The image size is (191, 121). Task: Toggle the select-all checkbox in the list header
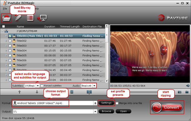(x=4, y=26)
